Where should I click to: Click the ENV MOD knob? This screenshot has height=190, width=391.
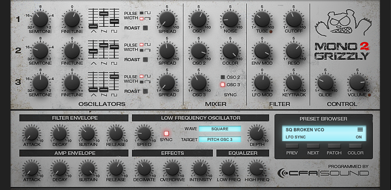click(x=262, y=51)
